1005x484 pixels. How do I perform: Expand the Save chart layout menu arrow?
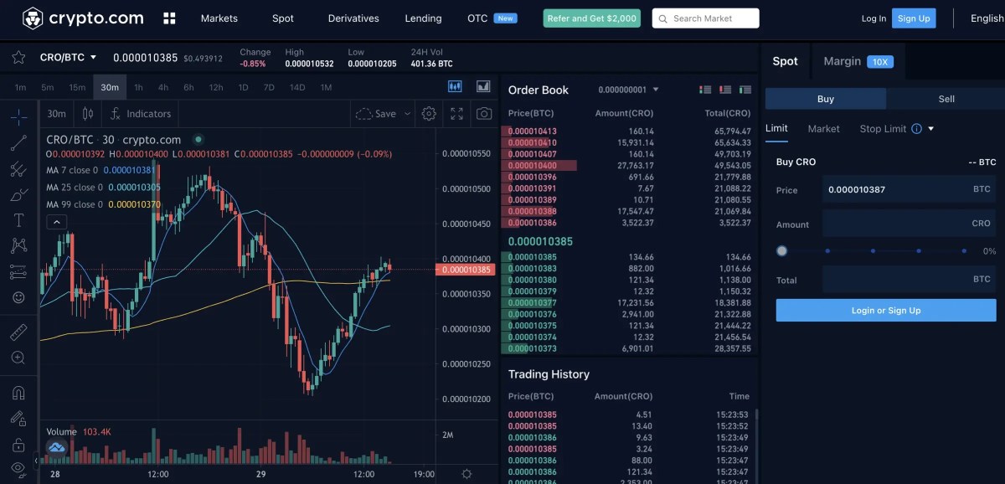pyautogui.click(x=408, y=114)
